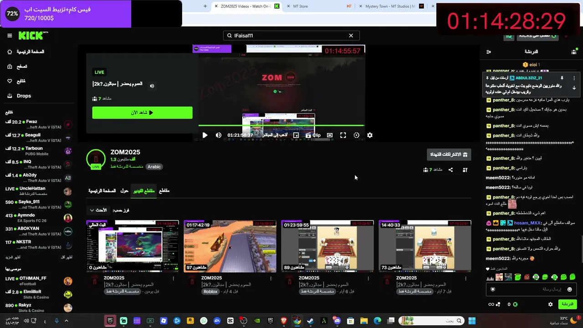The image size is (583, 328).
Task: Open options menu for the Roblox video
Action: [271, 278]
